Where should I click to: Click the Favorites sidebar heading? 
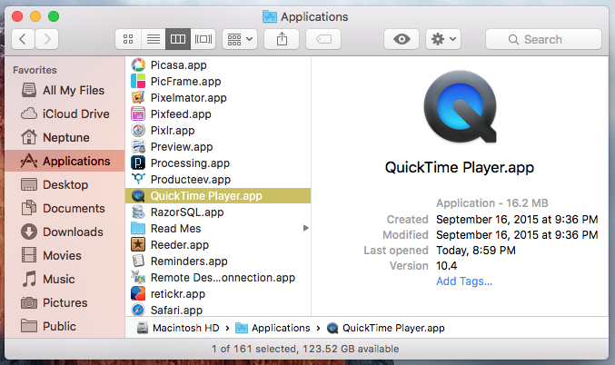(35, 70)
